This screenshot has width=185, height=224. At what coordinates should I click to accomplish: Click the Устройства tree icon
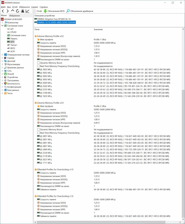point(5,77)
